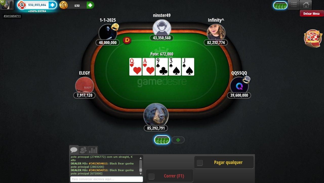Click the chat log scroll-down arrow

141,174
